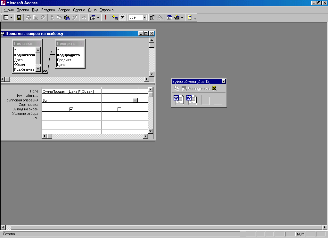Select the КодКлиента field in Поставки

(24, 69)
